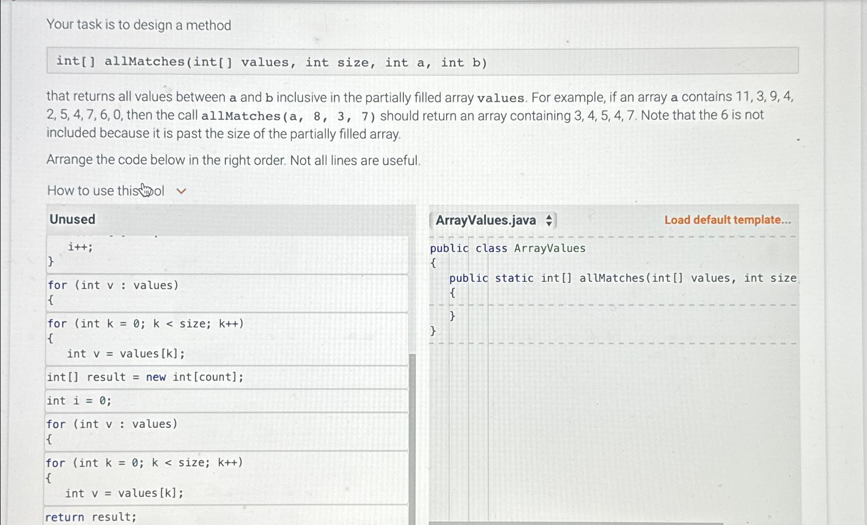Select the "return result;" code line
Viewport: 867px width, 525px height.
coord(226,516)
